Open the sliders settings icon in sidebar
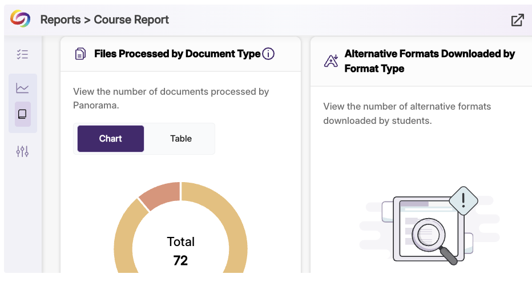Screen dimensions: 532x282 [x=22, y=151]
